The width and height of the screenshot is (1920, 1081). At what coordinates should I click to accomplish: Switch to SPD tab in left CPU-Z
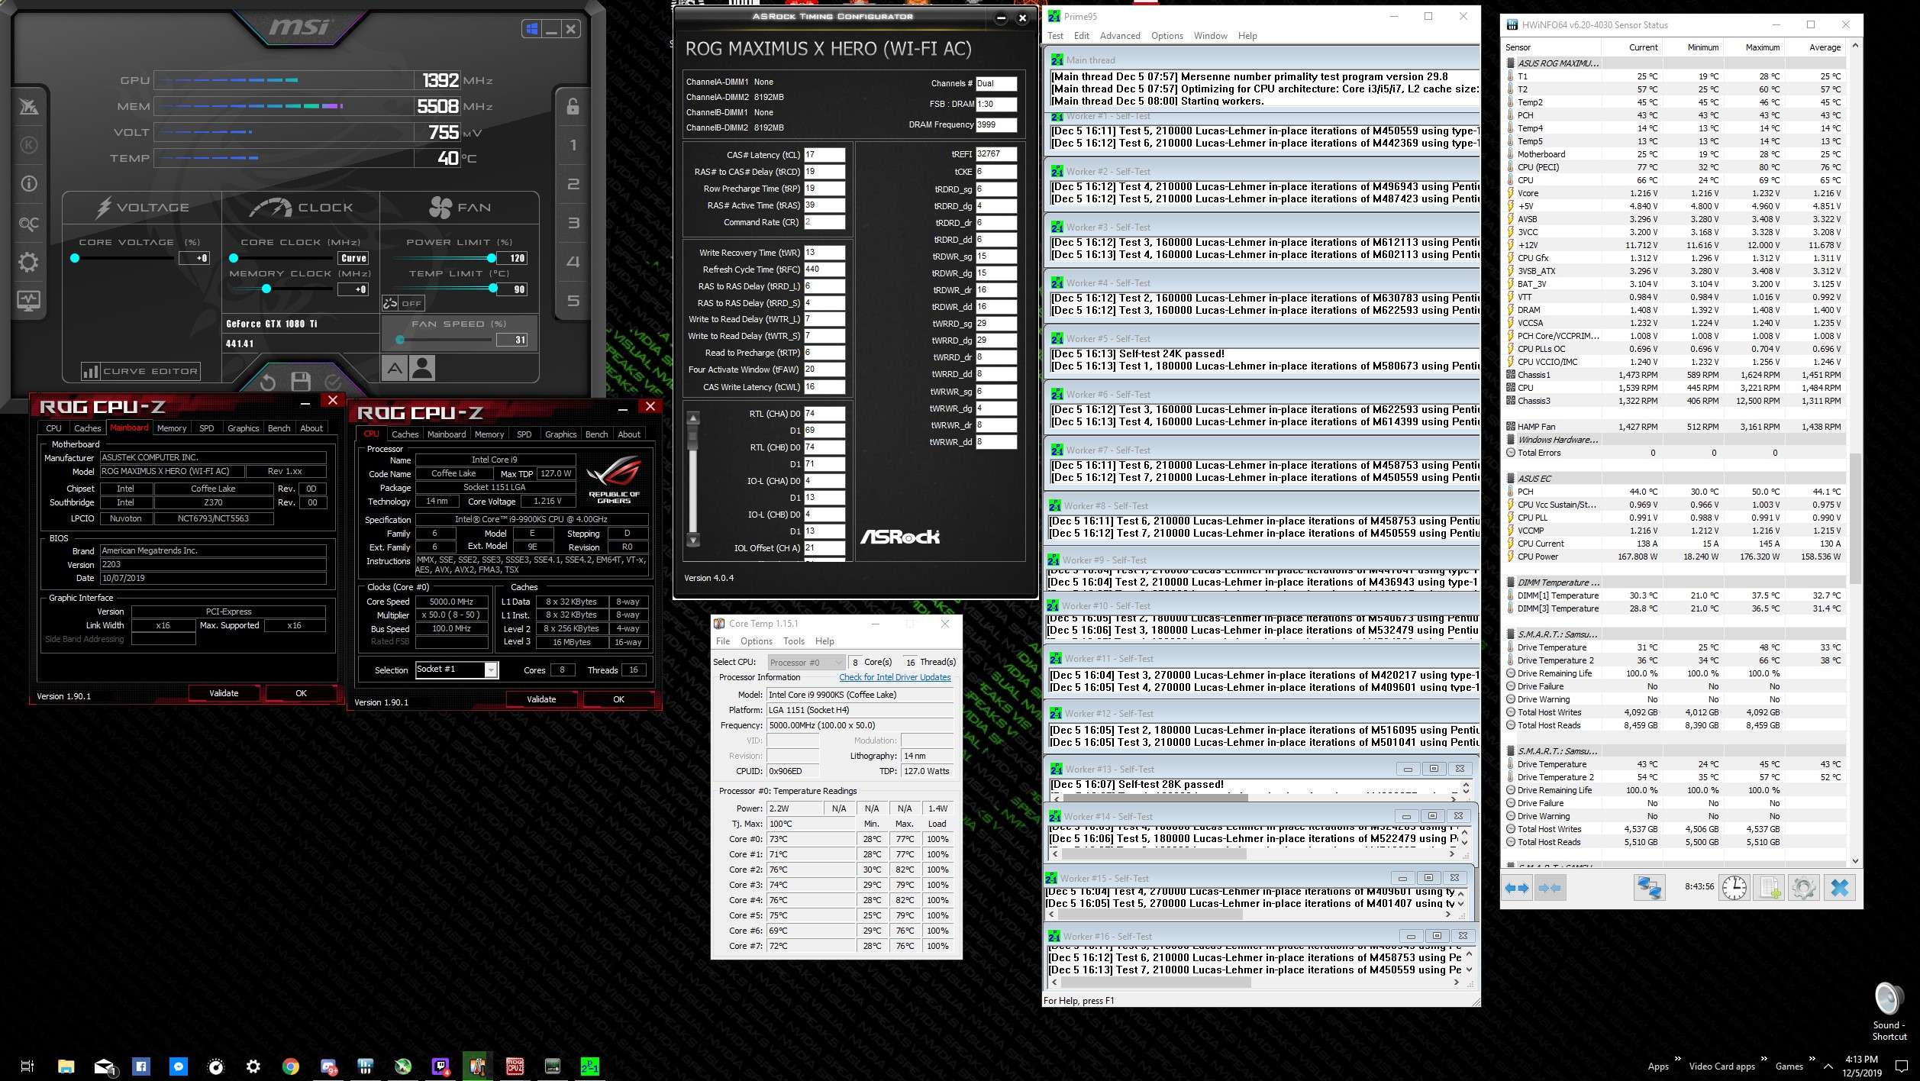coord(206,428)
